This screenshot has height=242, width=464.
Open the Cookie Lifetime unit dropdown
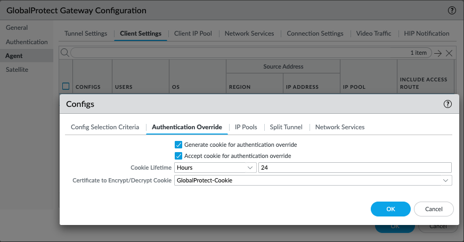[215, 168]
